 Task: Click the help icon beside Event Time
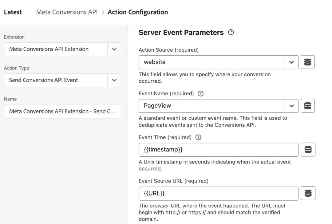(198, 137)
